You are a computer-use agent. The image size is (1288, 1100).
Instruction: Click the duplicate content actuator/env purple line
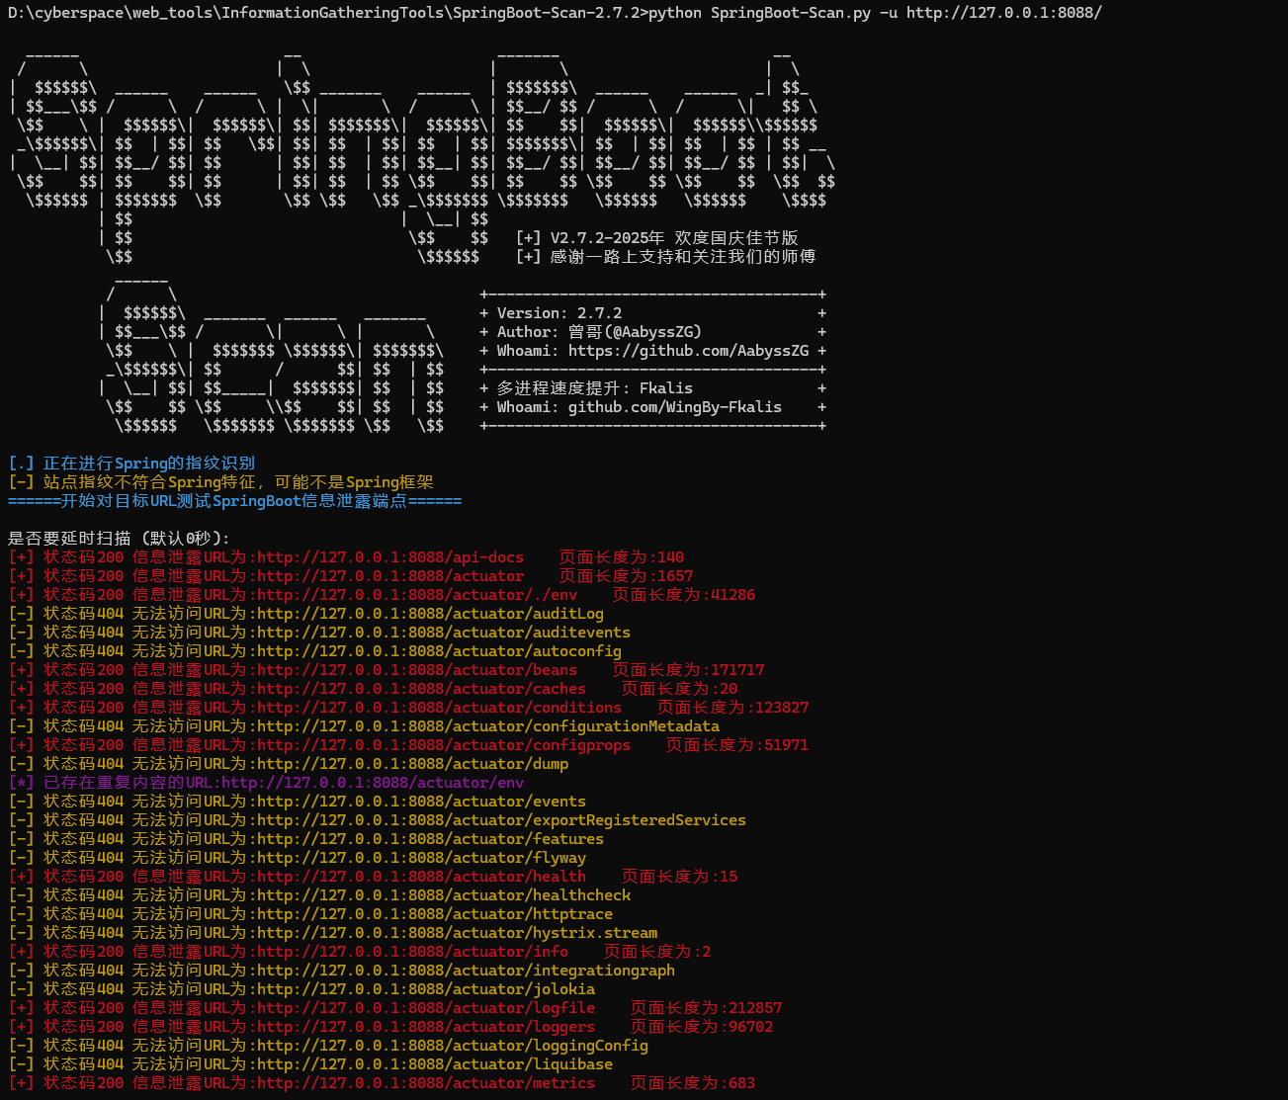266,783
